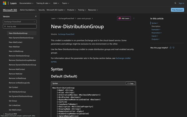Viewport: 187px width, 117px height.
Task: Expand Examples in the article outline
Action: pos(156,30)
